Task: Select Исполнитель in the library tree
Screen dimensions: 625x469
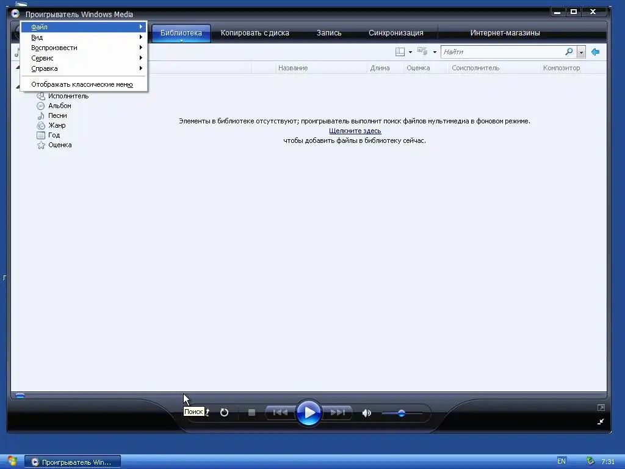Action: coord(68,96)
